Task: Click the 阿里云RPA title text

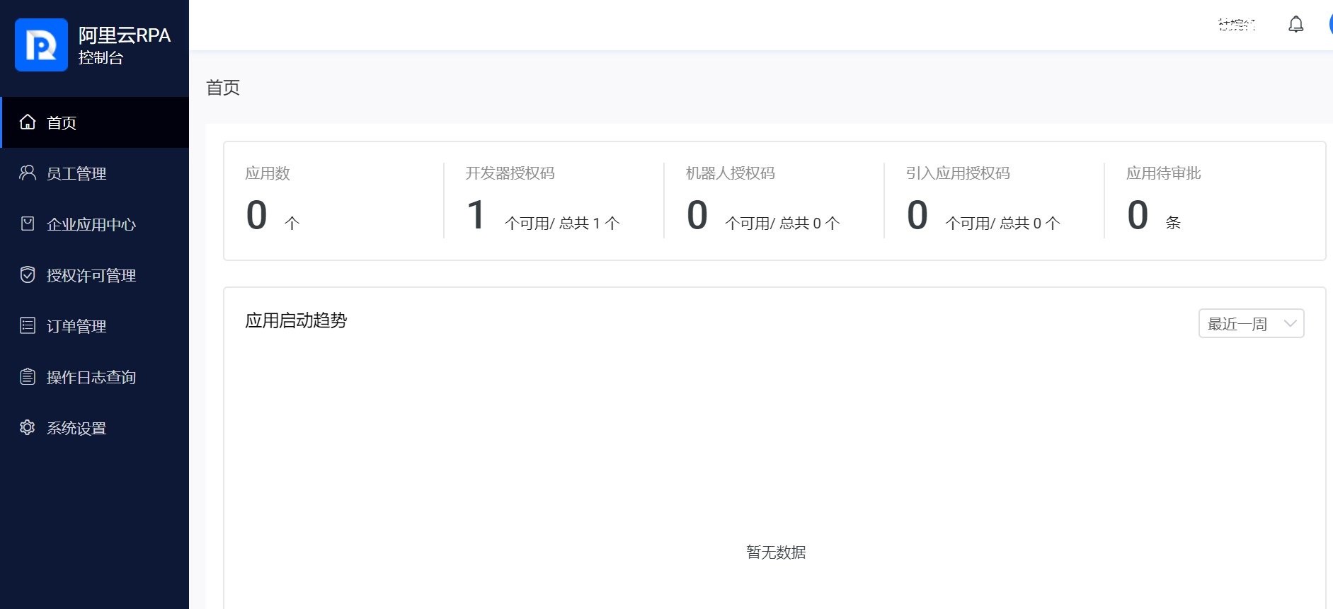Action: (x=125, y=35)
